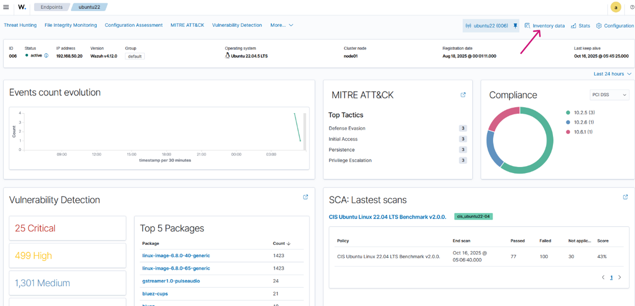Expand the More... menu dropdown
635x306 pixels.
[x=281, y=25]
